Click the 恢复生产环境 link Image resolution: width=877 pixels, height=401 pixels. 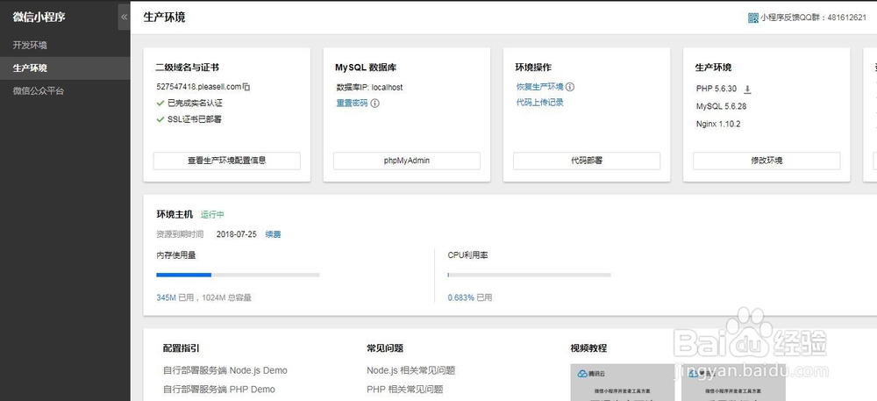(539, 87)
